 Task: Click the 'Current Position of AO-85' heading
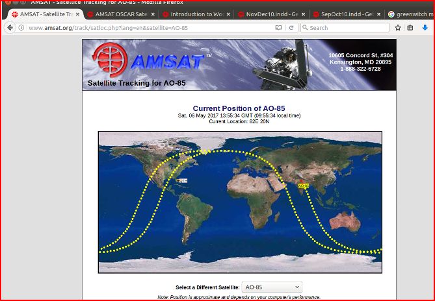pos(239,108)
